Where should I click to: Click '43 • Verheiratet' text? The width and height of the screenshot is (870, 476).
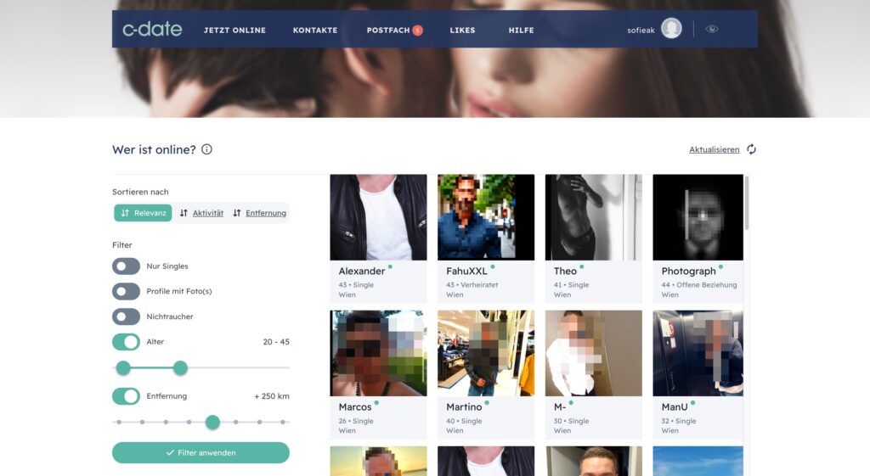(x=472, y=285)
